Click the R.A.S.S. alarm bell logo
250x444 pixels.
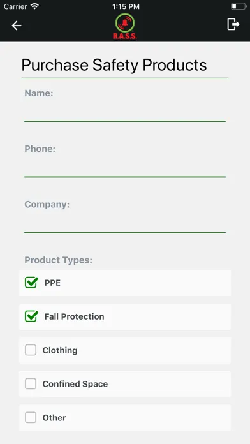(125, 26)
